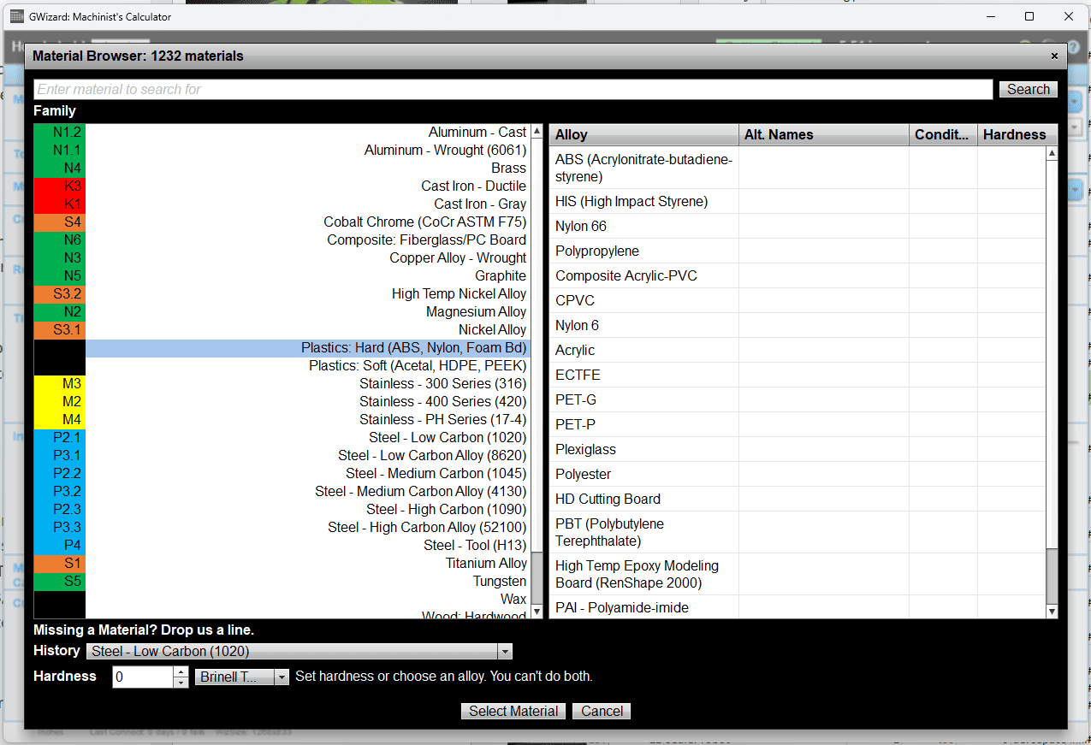Select the ECTFE alloy row

click(797, 375)
